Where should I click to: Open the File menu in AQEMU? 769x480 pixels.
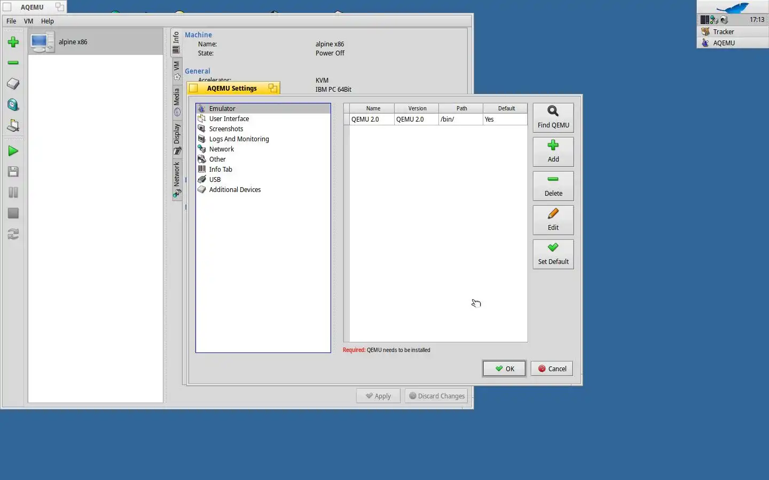point(11,21)
